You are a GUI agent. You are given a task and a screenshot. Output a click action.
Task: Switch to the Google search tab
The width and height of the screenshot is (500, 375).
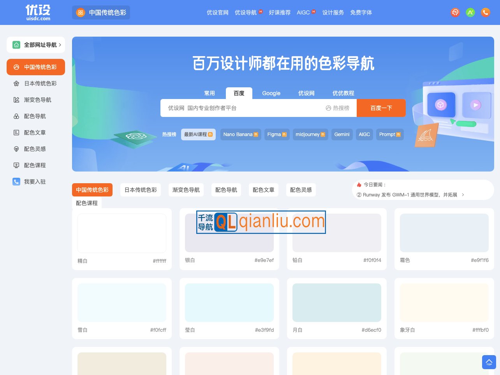coord(271,93)
